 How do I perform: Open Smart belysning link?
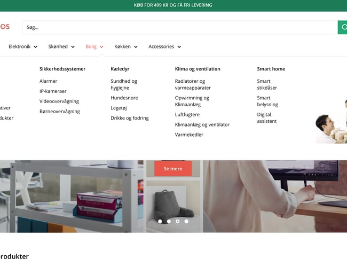267,101
